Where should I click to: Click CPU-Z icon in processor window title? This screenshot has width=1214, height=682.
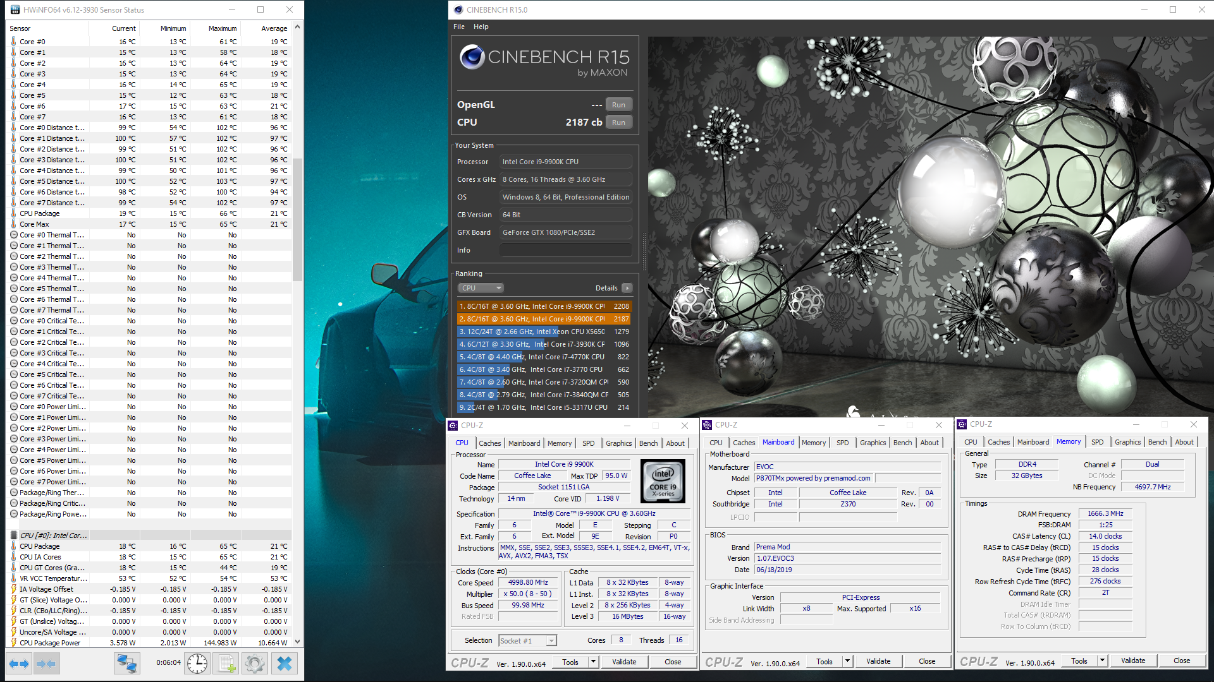(453, 426)
